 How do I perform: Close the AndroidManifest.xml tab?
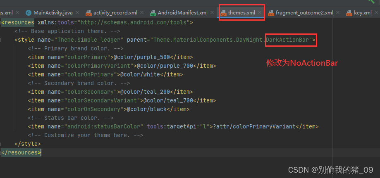(212, 12)
